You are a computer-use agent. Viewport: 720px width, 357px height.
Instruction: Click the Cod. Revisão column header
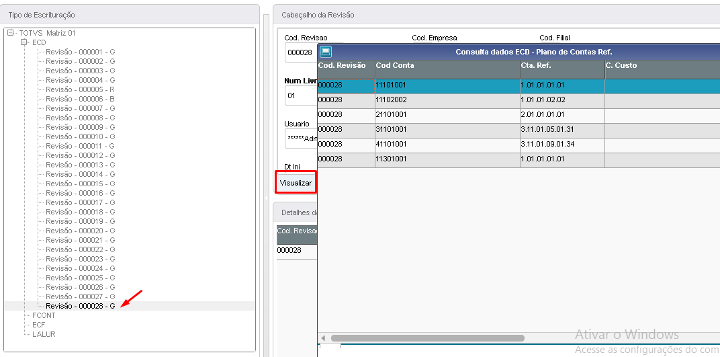tap(346, 69)
